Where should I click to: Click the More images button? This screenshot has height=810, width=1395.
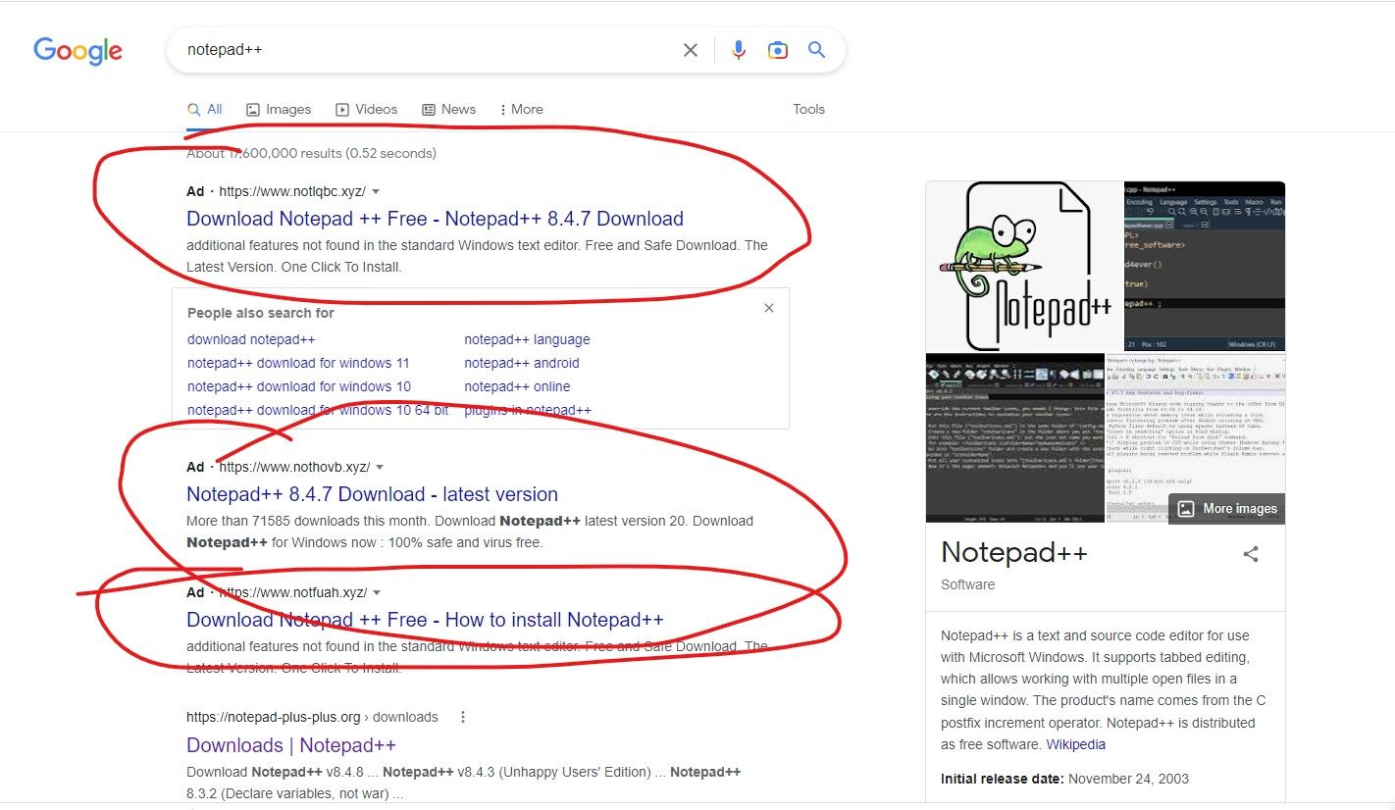[x=1227, y=508]
